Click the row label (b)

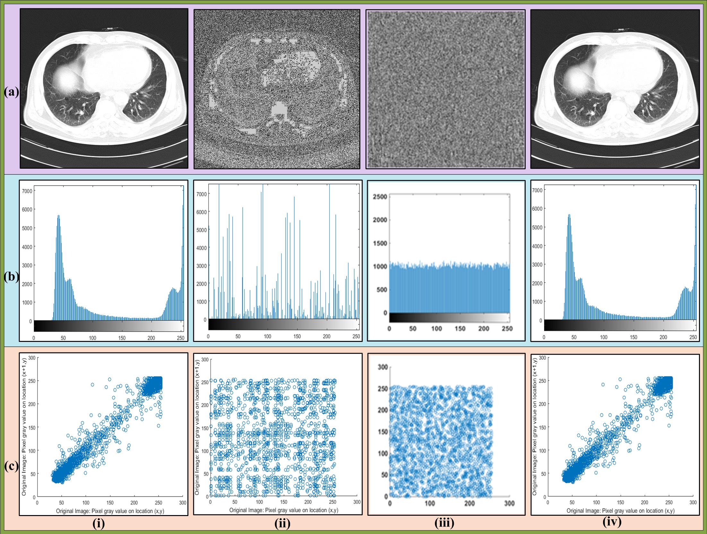[11, 276]
